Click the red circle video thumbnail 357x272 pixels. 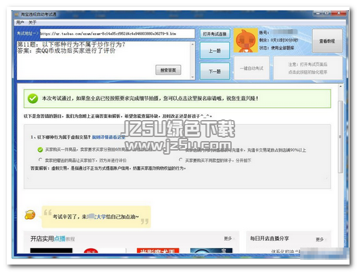(x=91, y=251)
